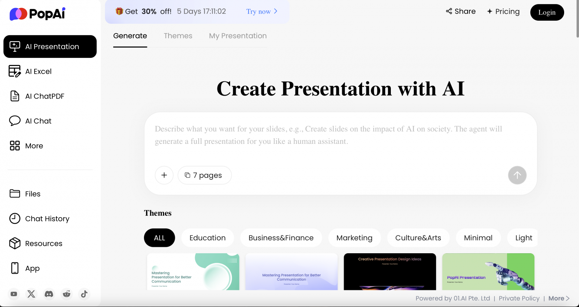Enable the Minimal theme filter
Image resolution: width=579 pixels, height=307 pixels.
[478, 238]
